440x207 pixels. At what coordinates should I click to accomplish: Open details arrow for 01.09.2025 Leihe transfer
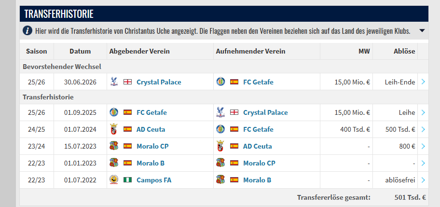423,112
